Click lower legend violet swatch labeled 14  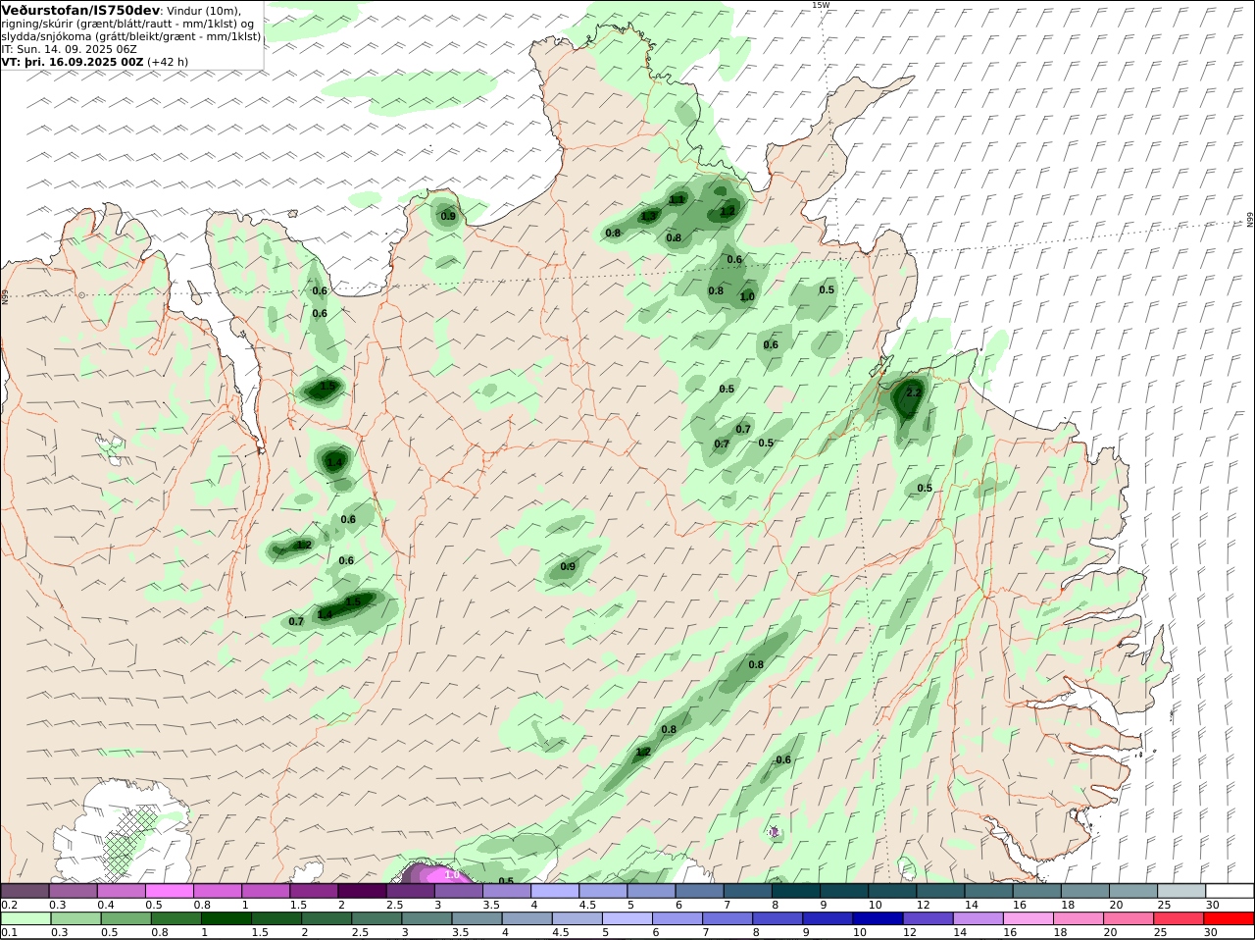click(977, 919)
